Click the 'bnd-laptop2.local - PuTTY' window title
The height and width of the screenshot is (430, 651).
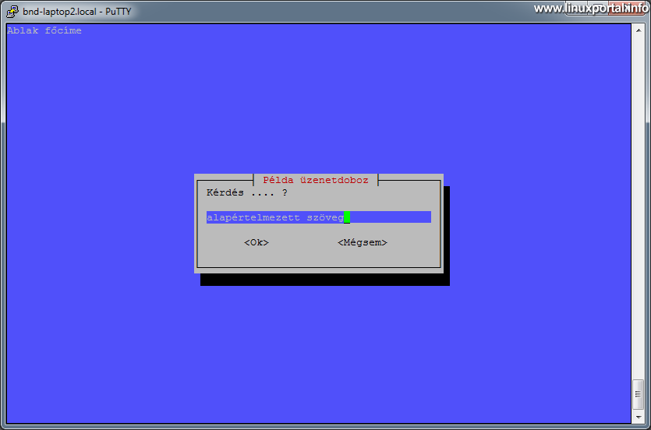[x=77, y=12]
